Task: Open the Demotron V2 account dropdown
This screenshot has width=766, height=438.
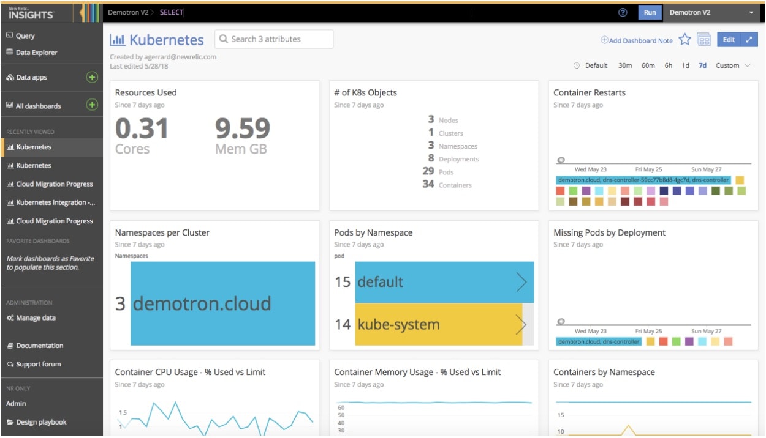Action: 712,12
